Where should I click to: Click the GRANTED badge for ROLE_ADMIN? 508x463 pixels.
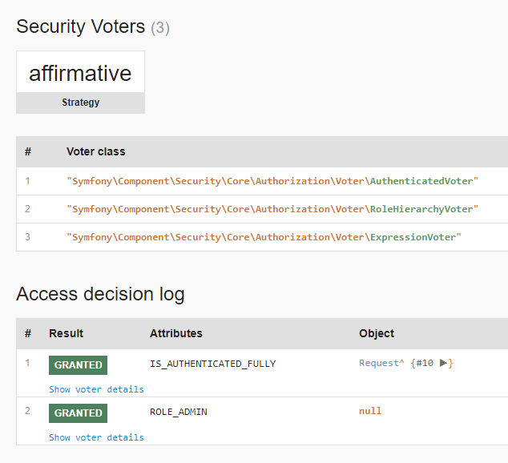click(x=78, y=413)
